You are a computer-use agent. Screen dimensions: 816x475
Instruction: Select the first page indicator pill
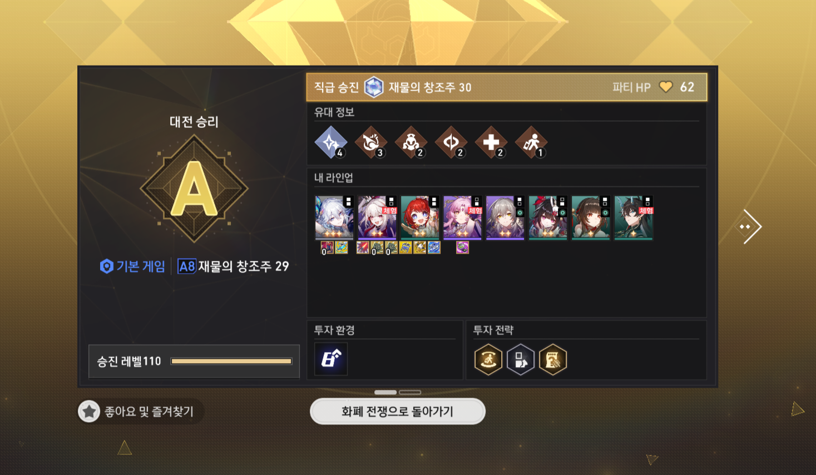[x=385, y=392]
